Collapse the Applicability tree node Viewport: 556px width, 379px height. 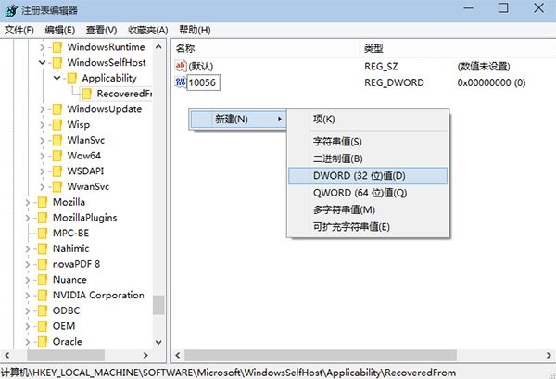pyautogui.click(x=57, y=78)
